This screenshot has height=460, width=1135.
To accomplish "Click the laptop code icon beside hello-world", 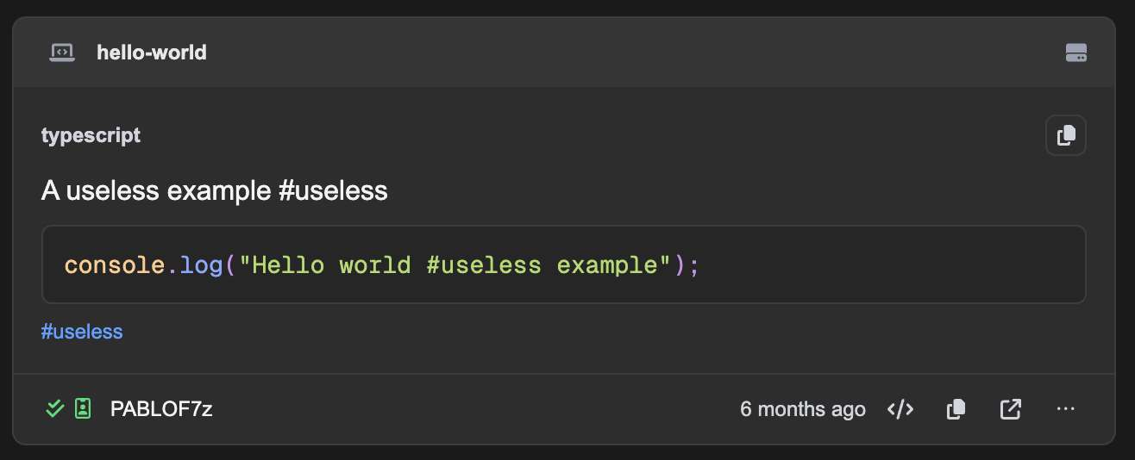I will pos(61,53).
